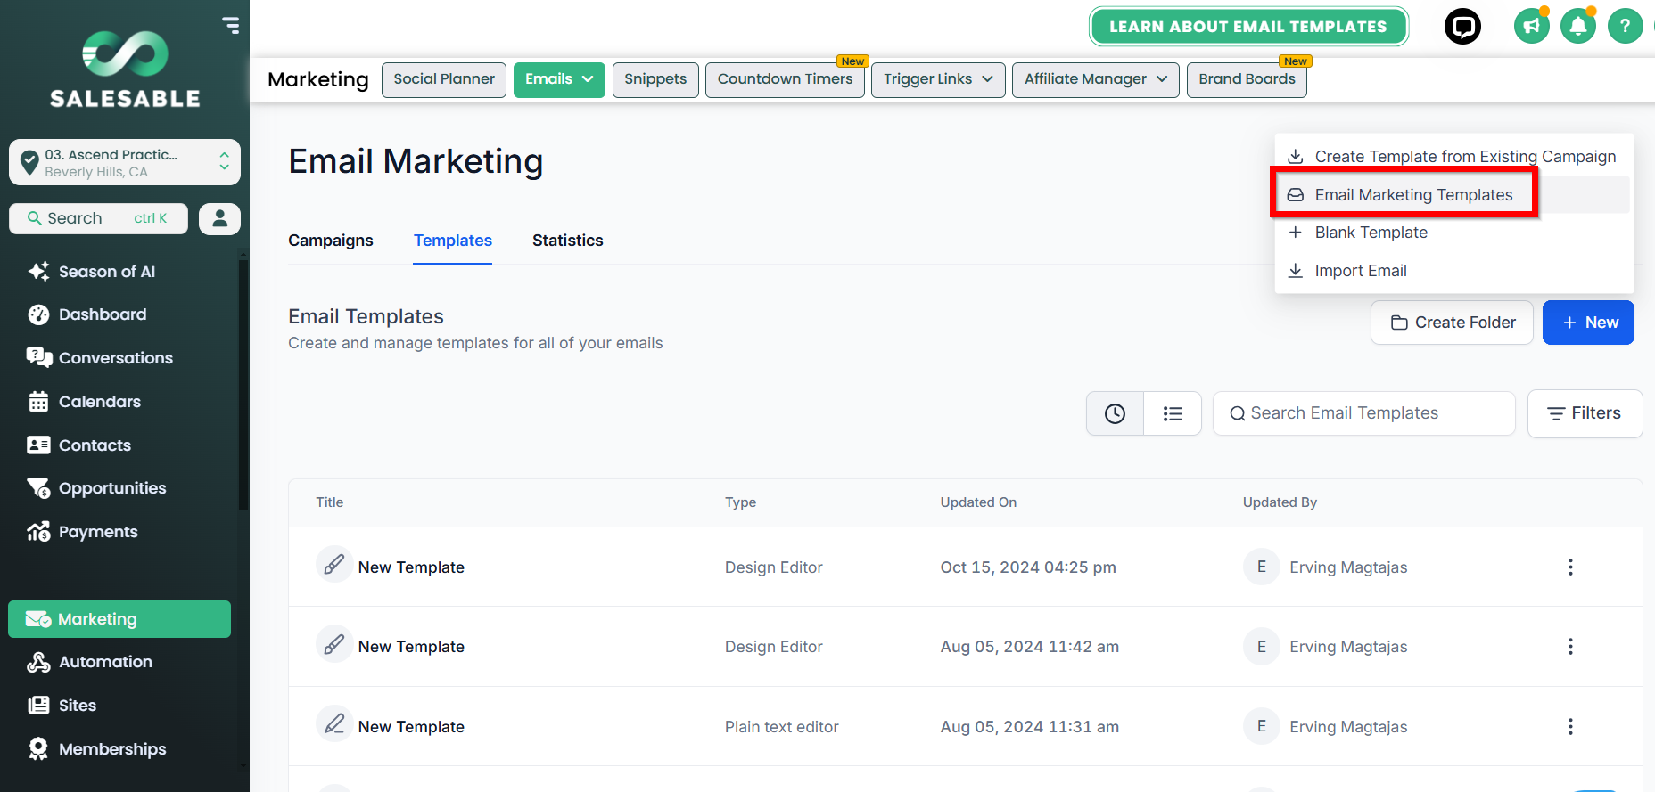Open Social Planner

[444, 79]
